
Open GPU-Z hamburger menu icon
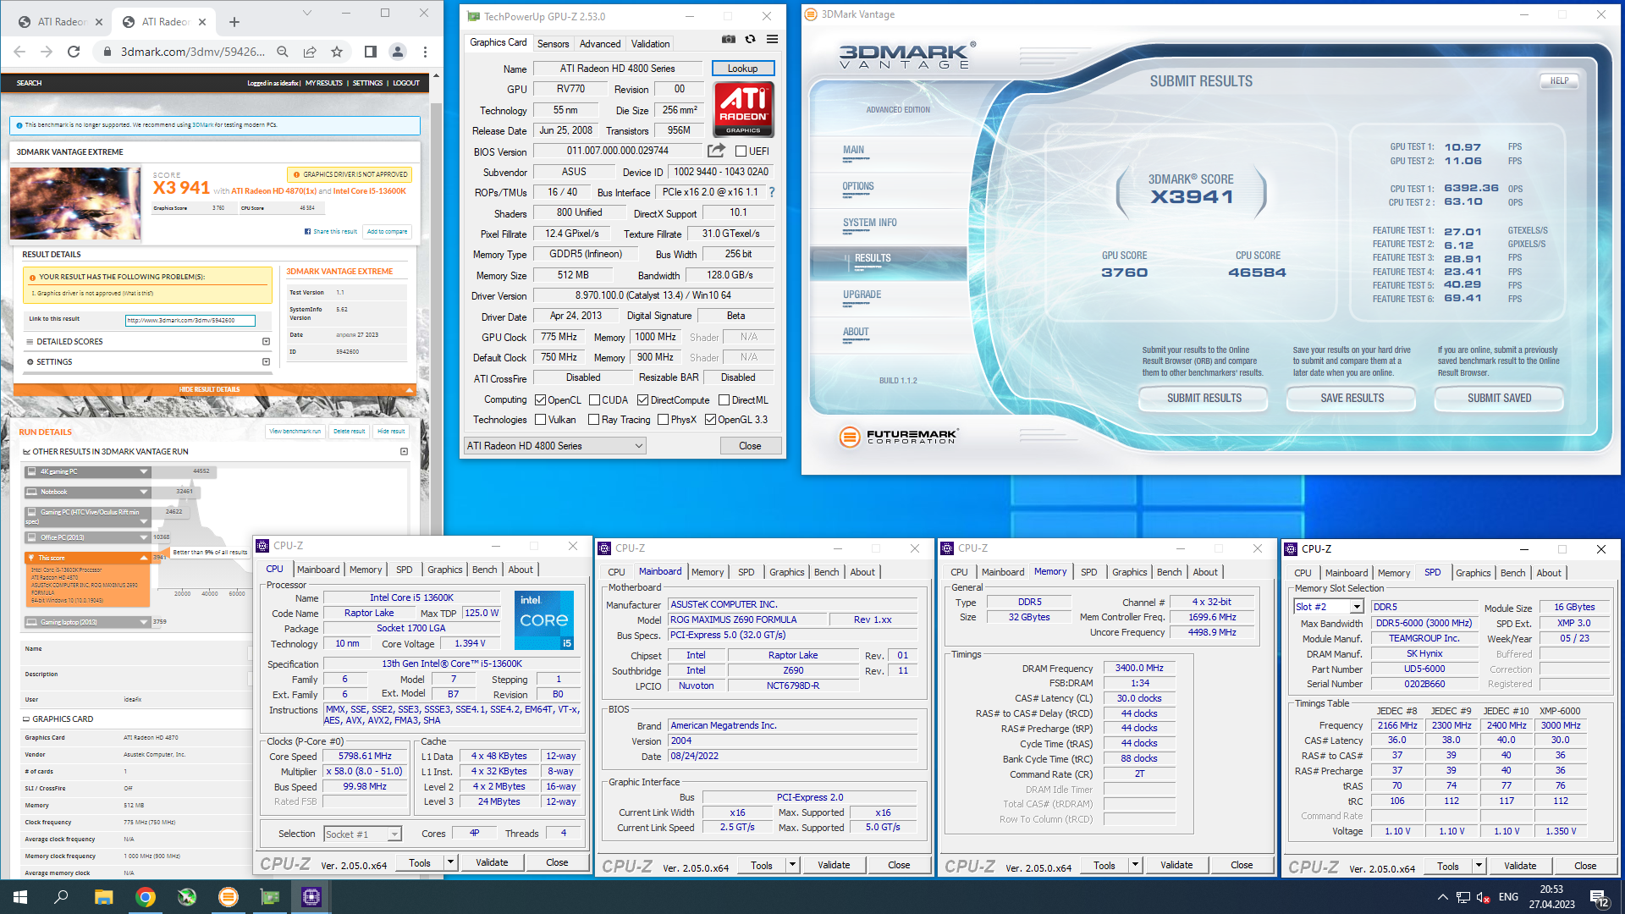[772, 39]
